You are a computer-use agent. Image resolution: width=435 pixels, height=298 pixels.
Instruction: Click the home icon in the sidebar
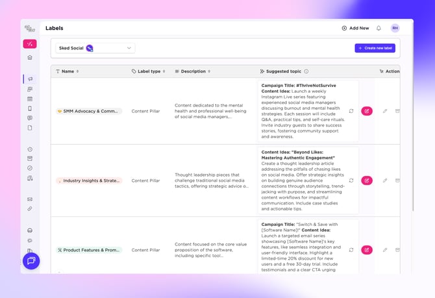[30, 57]
